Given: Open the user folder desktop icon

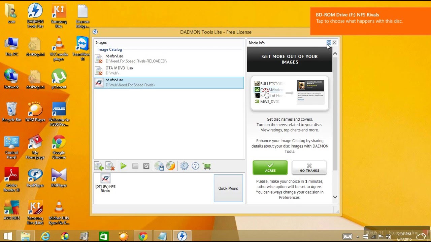Looking at the screenshot, I should [x=11, y=13].
